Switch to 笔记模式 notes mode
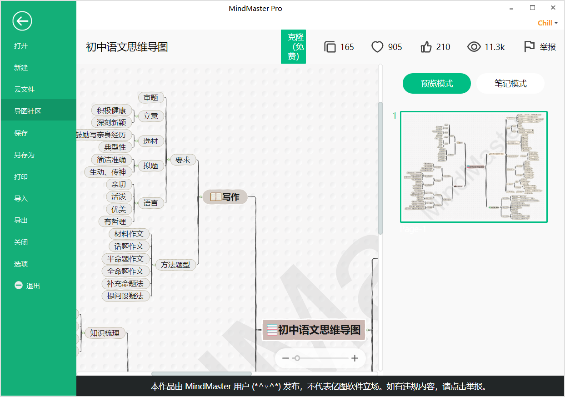The width and height of the screenshot is (565, 397). (510, 84)
